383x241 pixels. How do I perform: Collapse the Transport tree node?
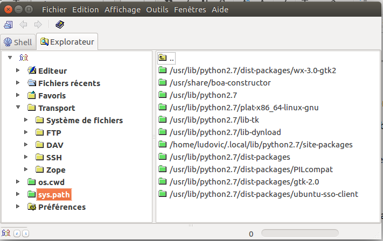click(x=18, y=108)
